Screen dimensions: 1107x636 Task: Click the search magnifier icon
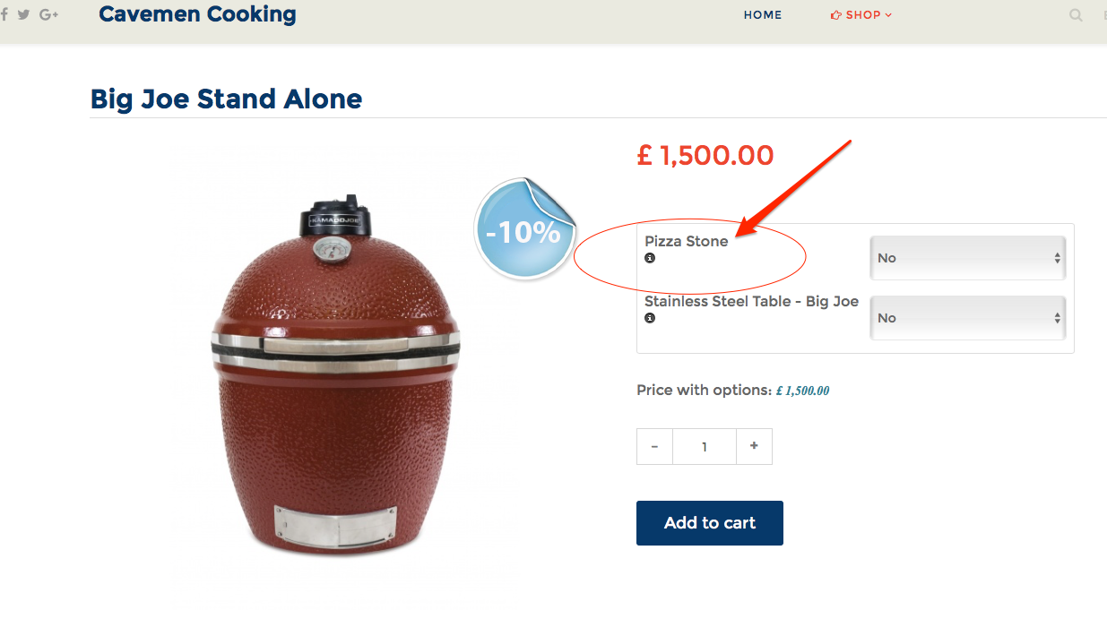(1076, 15)
